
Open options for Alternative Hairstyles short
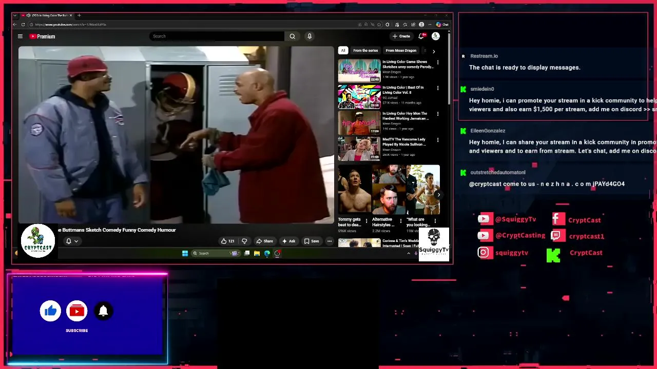point(401,221)
